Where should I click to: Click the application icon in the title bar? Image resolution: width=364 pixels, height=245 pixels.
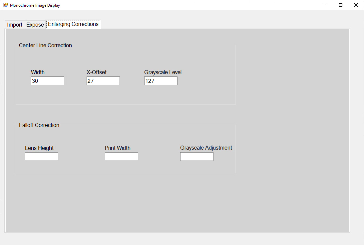click(6, 5)
